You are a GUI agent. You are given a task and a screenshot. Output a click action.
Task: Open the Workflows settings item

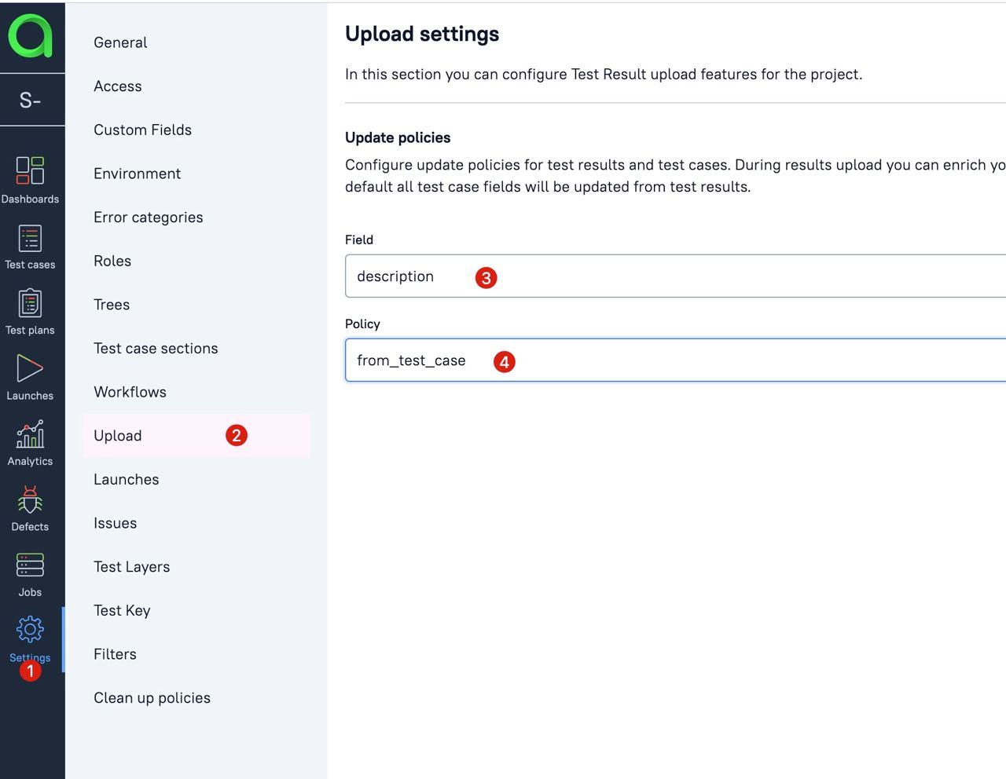click(130, 392)
